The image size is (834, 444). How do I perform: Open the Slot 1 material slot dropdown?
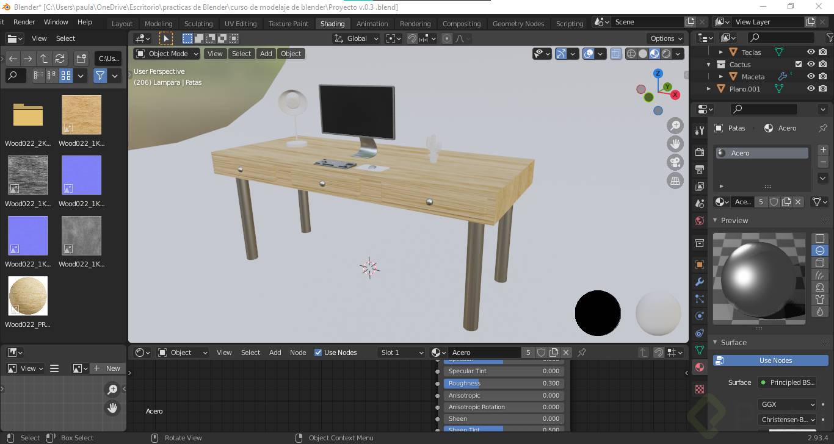click(401, 353)
